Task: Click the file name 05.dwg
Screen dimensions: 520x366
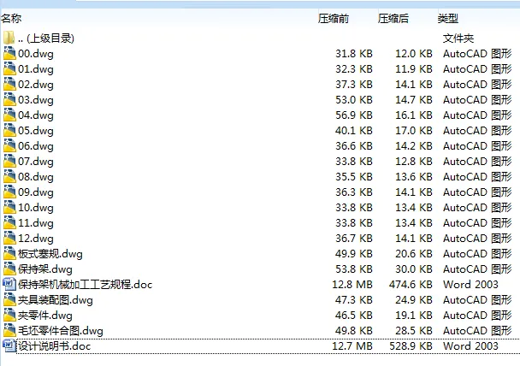Action: 36,131
